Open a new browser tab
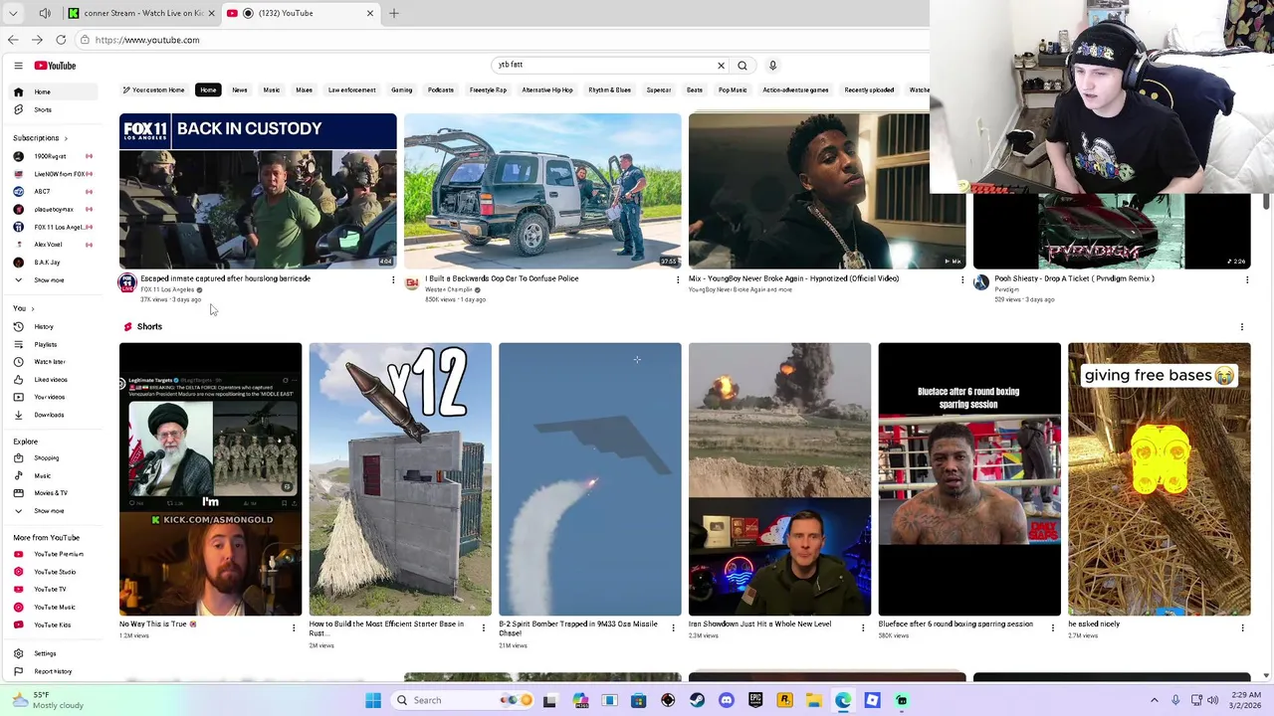Image resolution: width=1274 pixels, height=716 pixels. [x=394, y=13]
